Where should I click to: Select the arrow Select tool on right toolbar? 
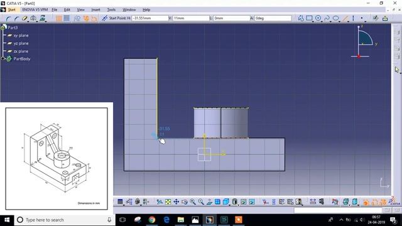[397, 70]
